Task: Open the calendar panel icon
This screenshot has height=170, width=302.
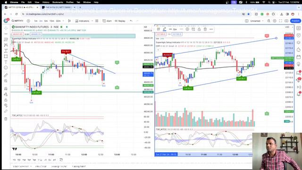Action: pyautogui.click(x=298, y=57)
